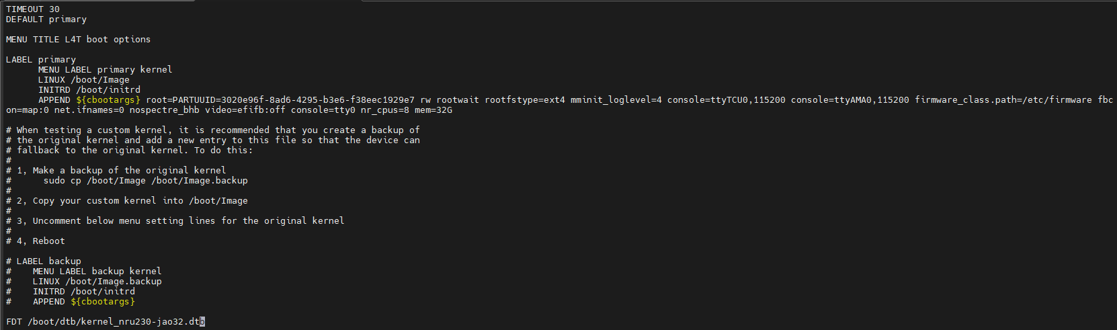Click the ${cbootargs} variable on the commented APPEND line
The image size is (1117, 330).
click(102, 302)
